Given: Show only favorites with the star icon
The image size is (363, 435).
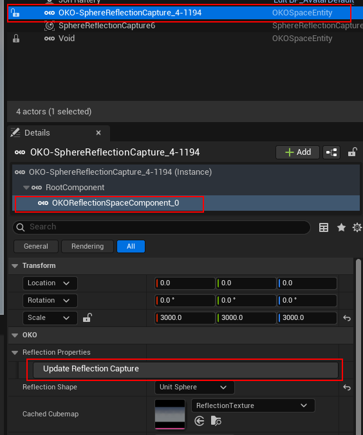Looking at the screenshot, I should tap(341, 227).
